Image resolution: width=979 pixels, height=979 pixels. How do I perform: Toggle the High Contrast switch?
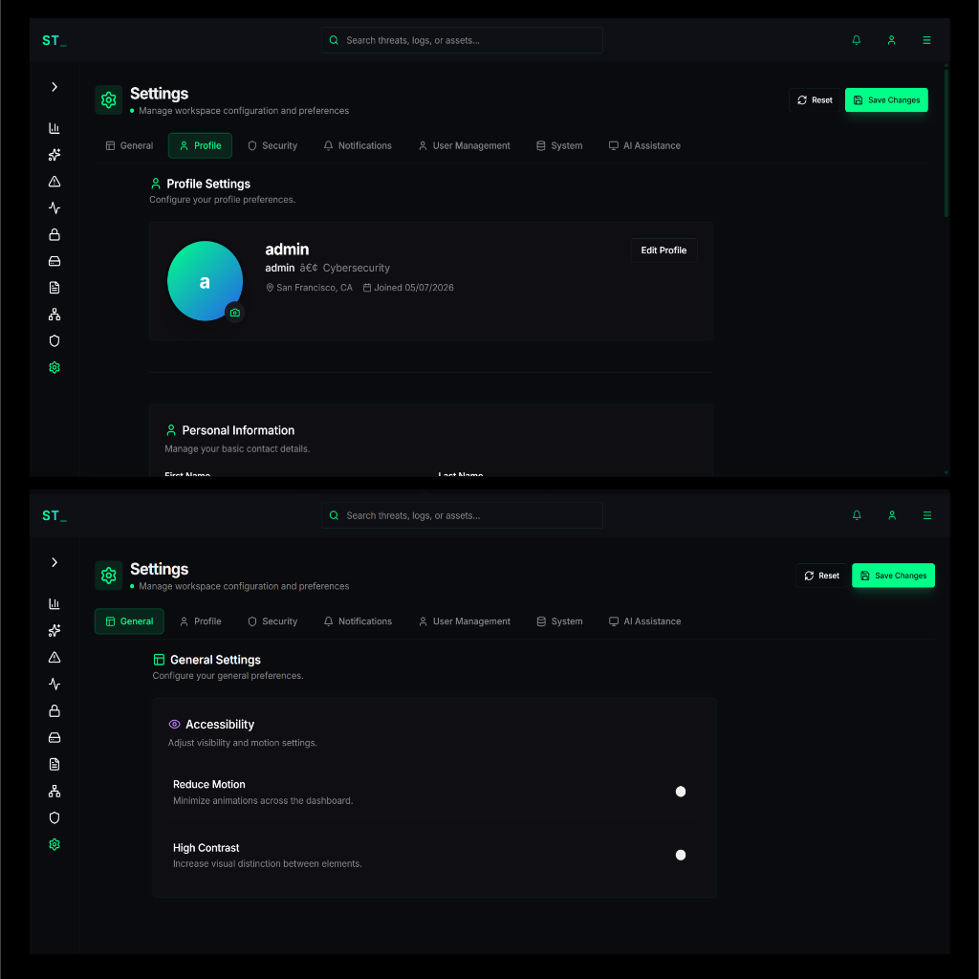pyautogui.click(x=681, y=855)
